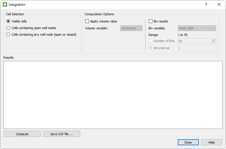This screenshot has width=226, height=149.
Task: Click the Bin interval text field
Action: coord(197,48)
